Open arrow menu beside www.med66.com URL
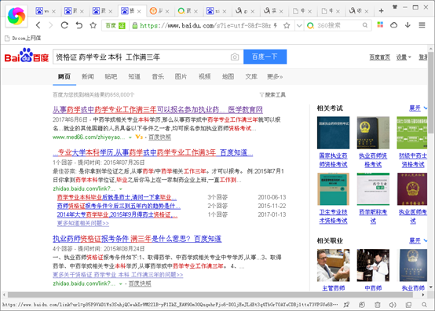435x311 pixels. pyautogui.click(x=130, y=137)
